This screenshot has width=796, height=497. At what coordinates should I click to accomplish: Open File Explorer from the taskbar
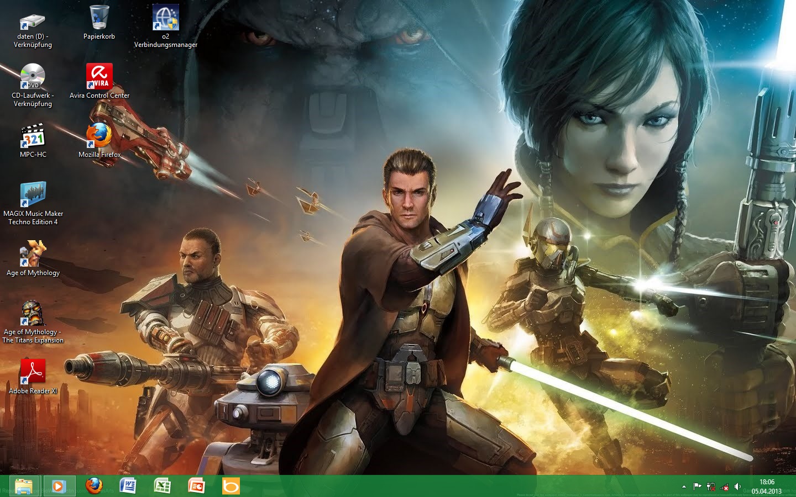pos(24,486)
